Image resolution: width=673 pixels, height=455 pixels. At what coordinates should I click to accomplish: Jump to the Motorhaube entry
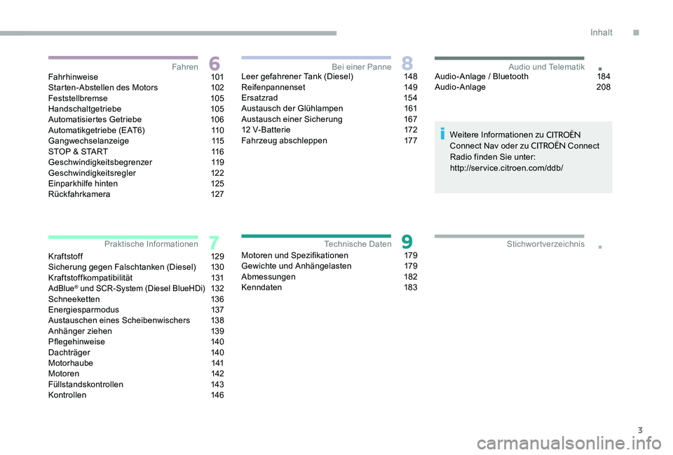136,363
